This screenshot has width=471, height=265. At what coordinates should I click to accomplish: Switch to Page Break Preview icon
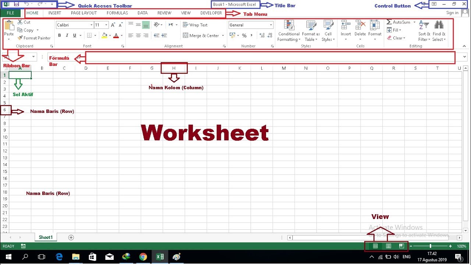tap(401, 246)
